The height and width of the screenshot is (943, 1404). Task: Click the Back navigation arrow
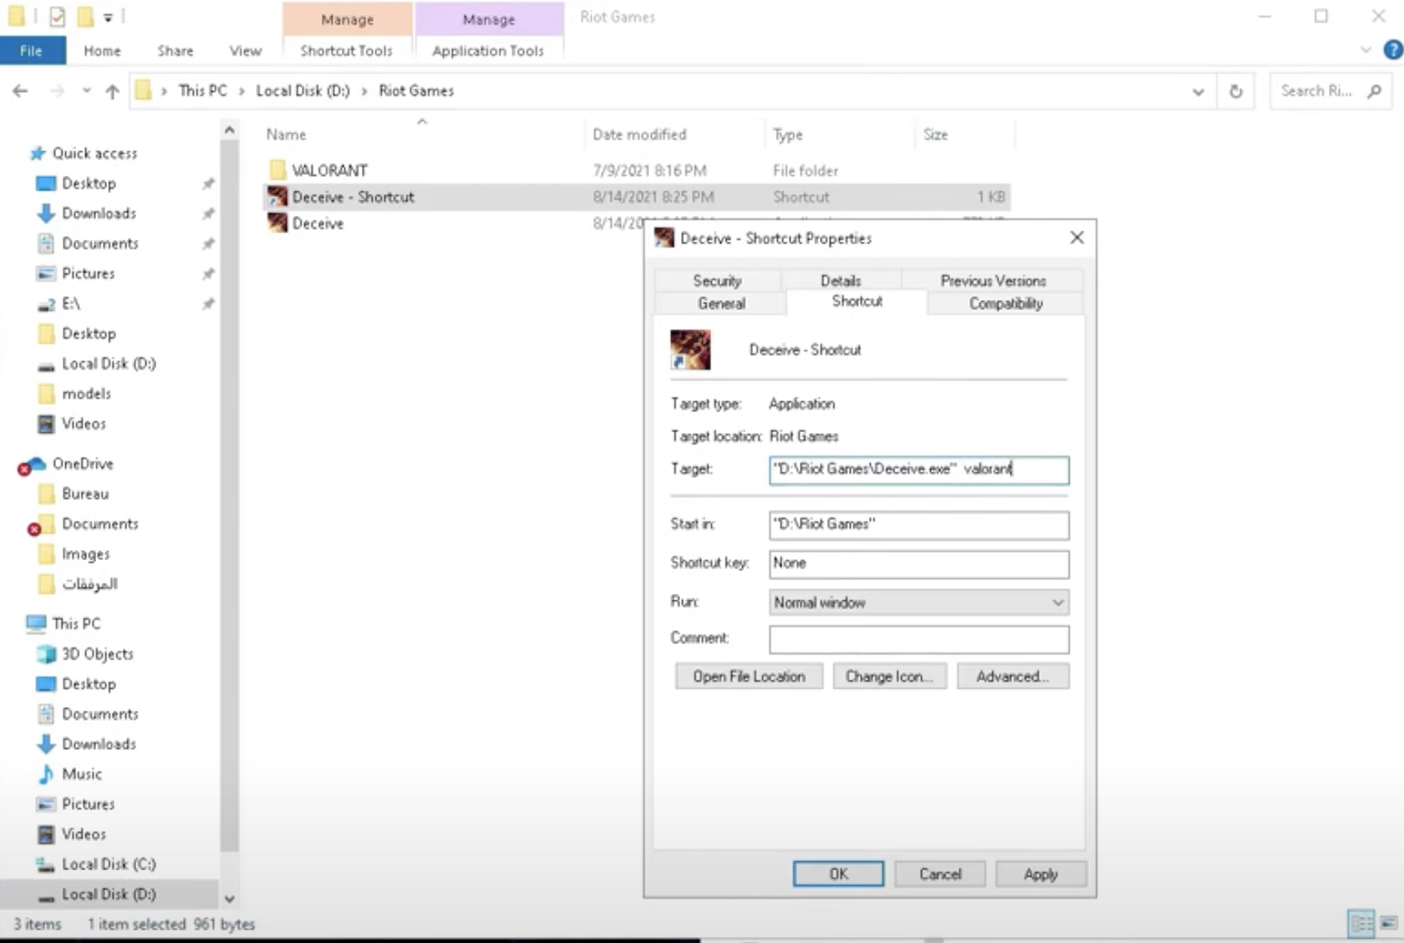pyautogui.click(x=21, y=91)
